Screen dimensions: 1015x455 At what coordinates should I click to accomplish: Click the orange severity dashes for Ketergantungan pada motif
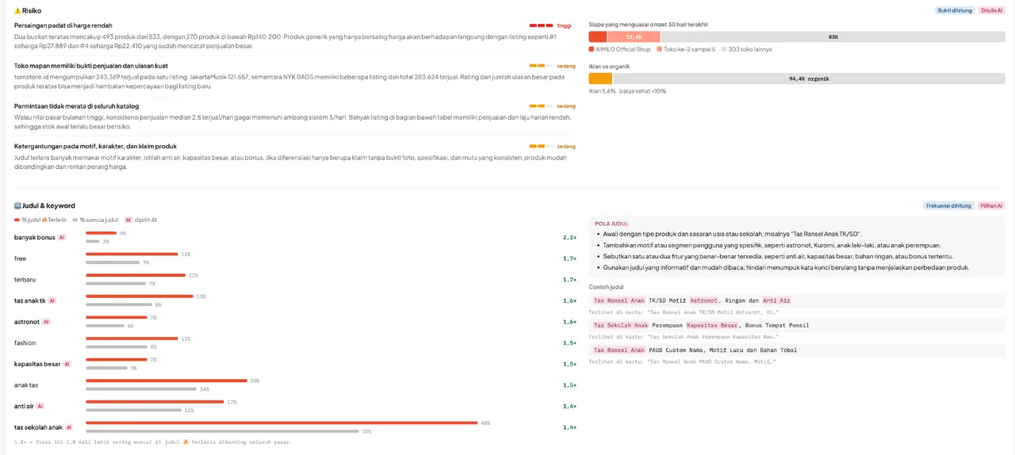(x=542, y=146)
